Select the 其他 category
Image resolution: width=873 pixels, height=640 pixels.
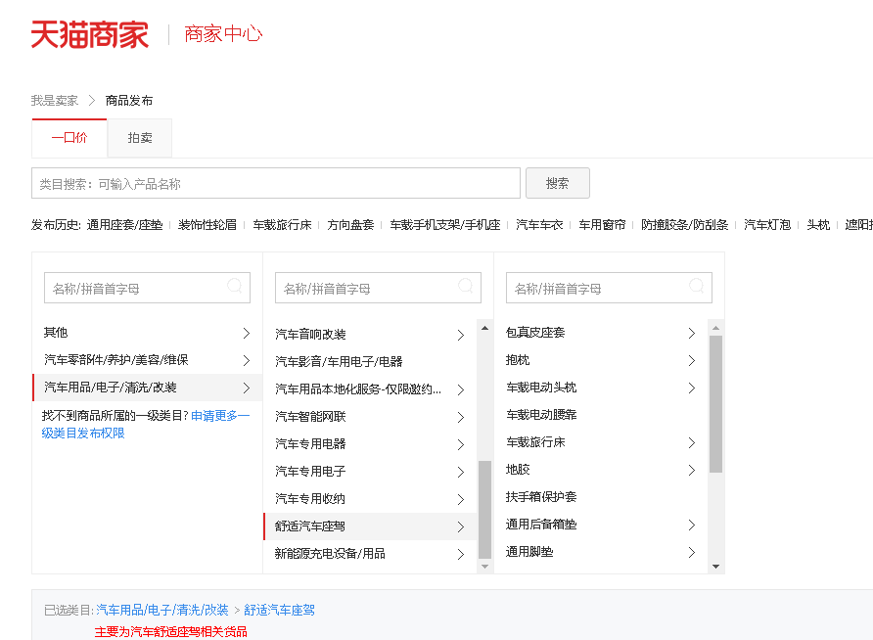click(147, 333)
